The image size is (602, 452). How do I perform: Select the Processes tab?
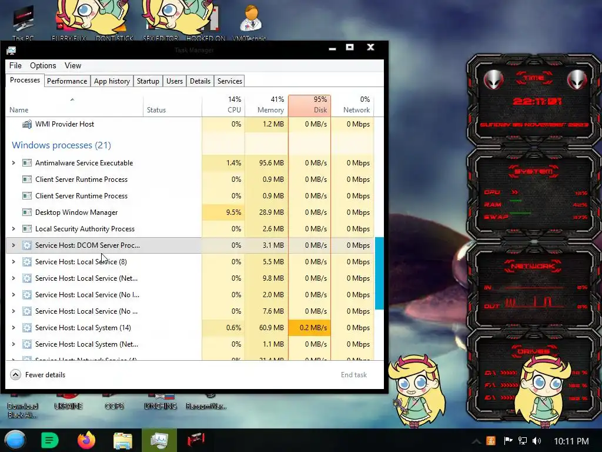[x=25, y=80]
